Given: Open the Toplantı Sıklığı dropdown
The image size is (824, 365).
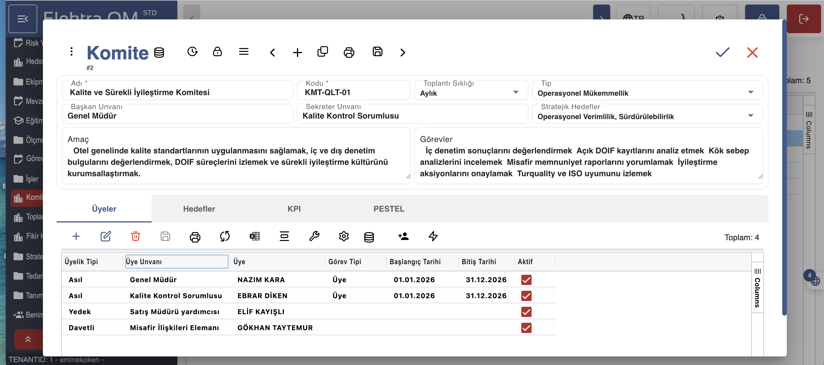Looking at the screenshot, I should (x=515, y=92).
